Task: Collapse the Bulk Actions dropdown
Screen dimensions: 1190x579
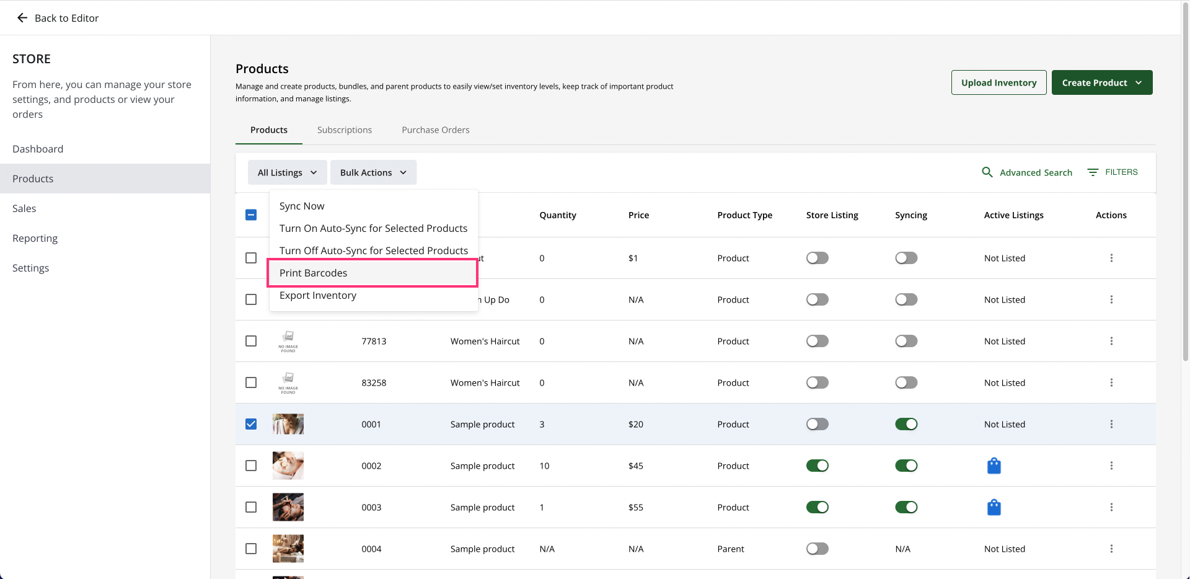Action: coord(373,172)
